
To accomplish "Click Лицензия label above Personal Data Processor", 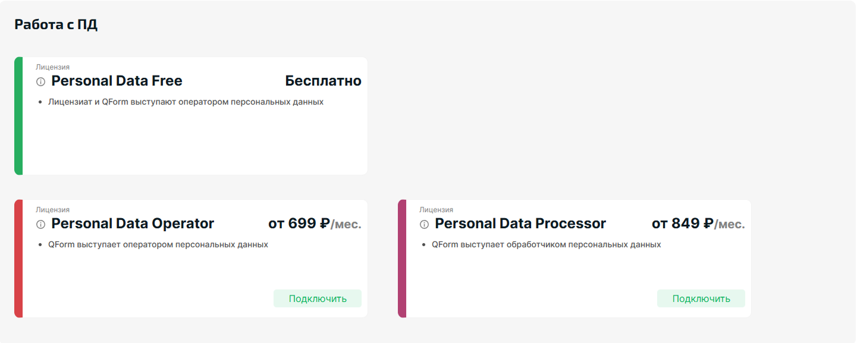I will 436,210.
